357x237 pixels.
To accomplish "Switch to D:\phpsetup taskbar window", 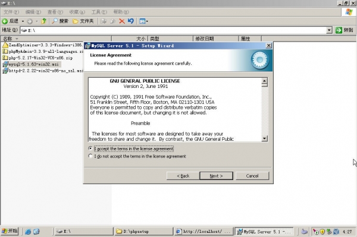I will coord(144,231).
